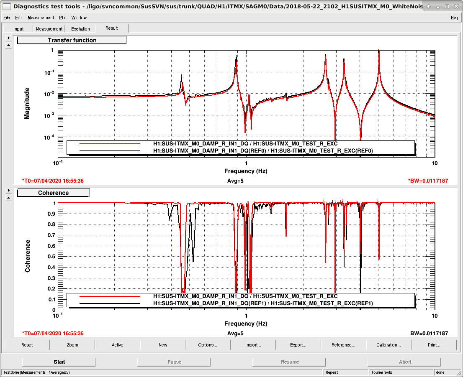Click the Zoom button below the plots
Screen dimensions: 463x377
72,345
